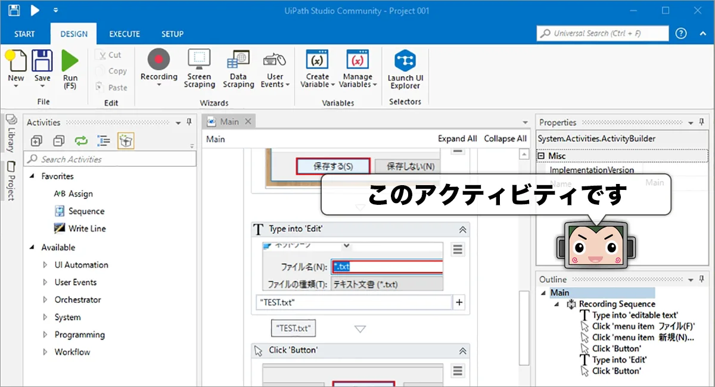The height and width of the screenshot is (387, 715).
Task: Select the Write Line activity
Action: 80,228
